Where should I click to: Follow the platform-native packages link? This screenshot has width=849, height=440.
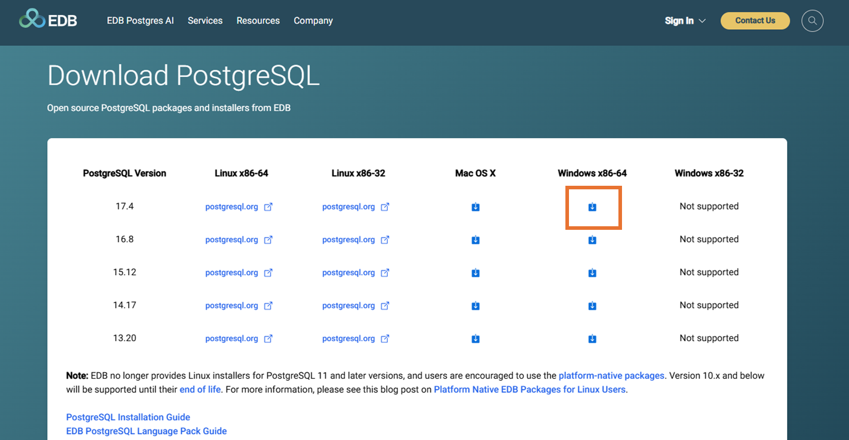(x=611, y=376)
